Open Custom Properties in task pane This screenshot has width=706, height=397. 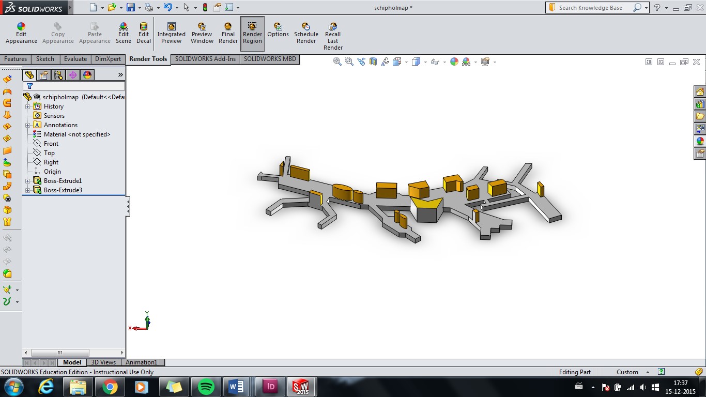pyautogui.click(x=700, y=154)
